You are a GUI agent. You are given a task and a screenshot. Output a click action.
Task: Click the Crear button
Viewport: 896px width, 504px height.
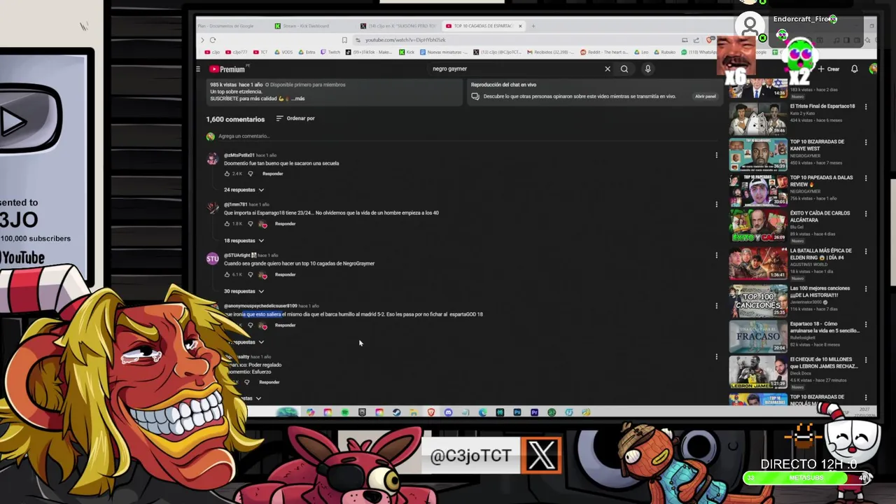point(828,69)
